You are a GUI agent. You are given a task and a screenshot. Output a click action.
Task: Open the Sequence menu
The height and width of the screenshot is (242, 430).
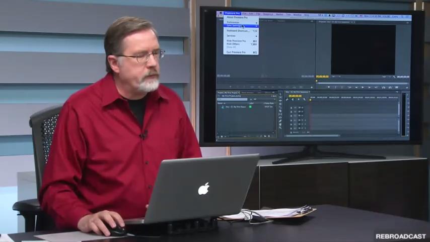coord(268,14)
